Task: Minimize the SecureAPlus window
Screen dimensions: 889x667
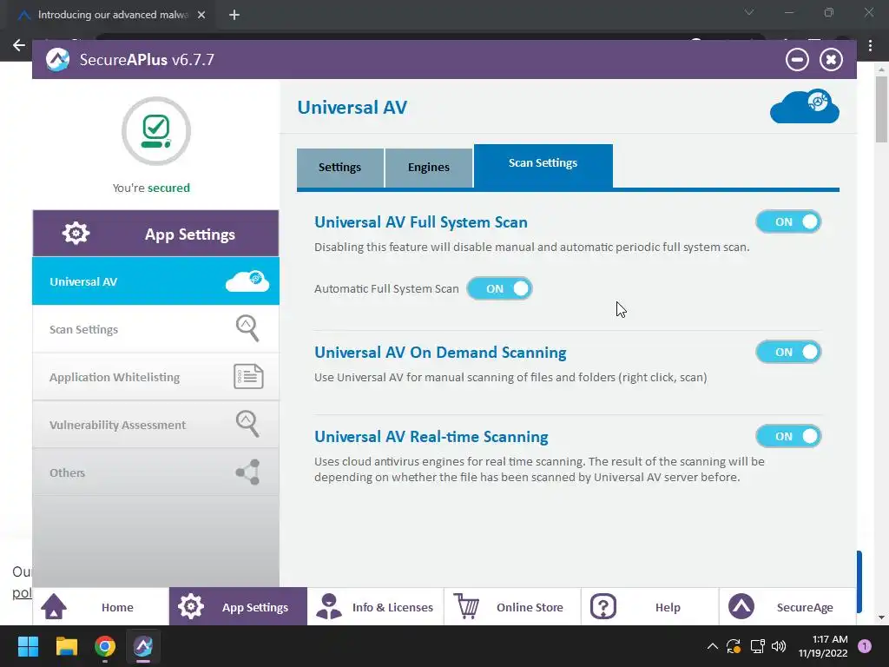Action: pyautogui.click(x=797, y=60)
